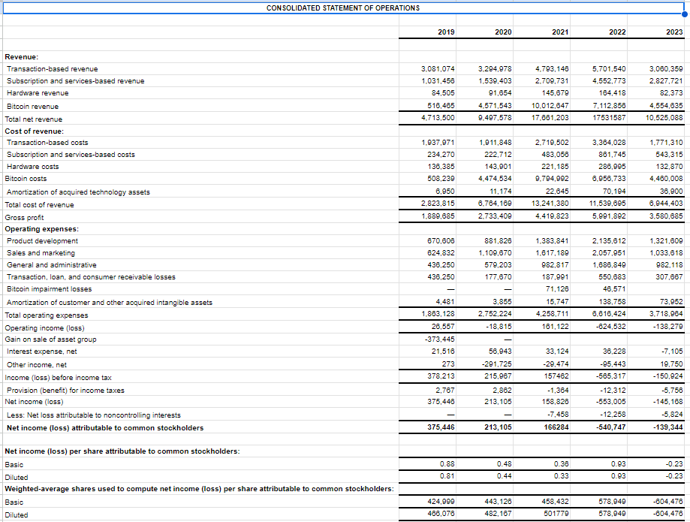
Task: Select the CONSOLIDATED STATEMENT OF OPERATIONS title cell
Action: pyautogui.click(x=343, y=8)
